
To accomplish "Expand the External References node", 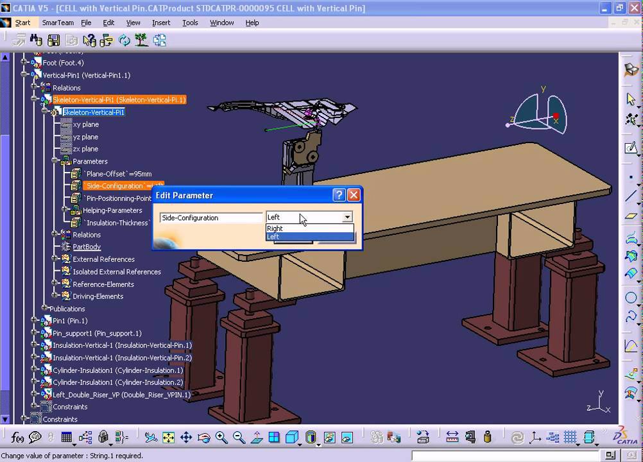I will pos(55,258).
